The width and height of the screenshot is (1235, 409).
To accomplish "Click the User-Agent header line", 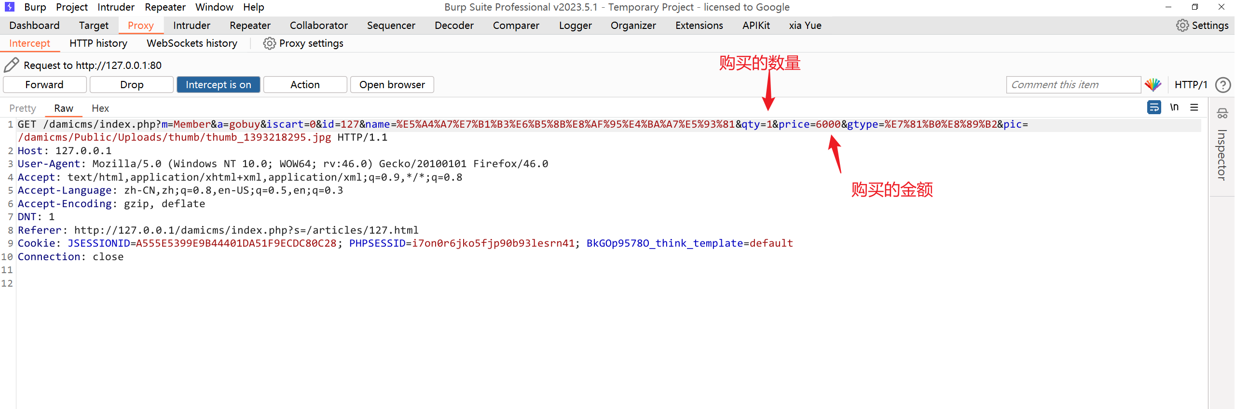I will [283, 164].
